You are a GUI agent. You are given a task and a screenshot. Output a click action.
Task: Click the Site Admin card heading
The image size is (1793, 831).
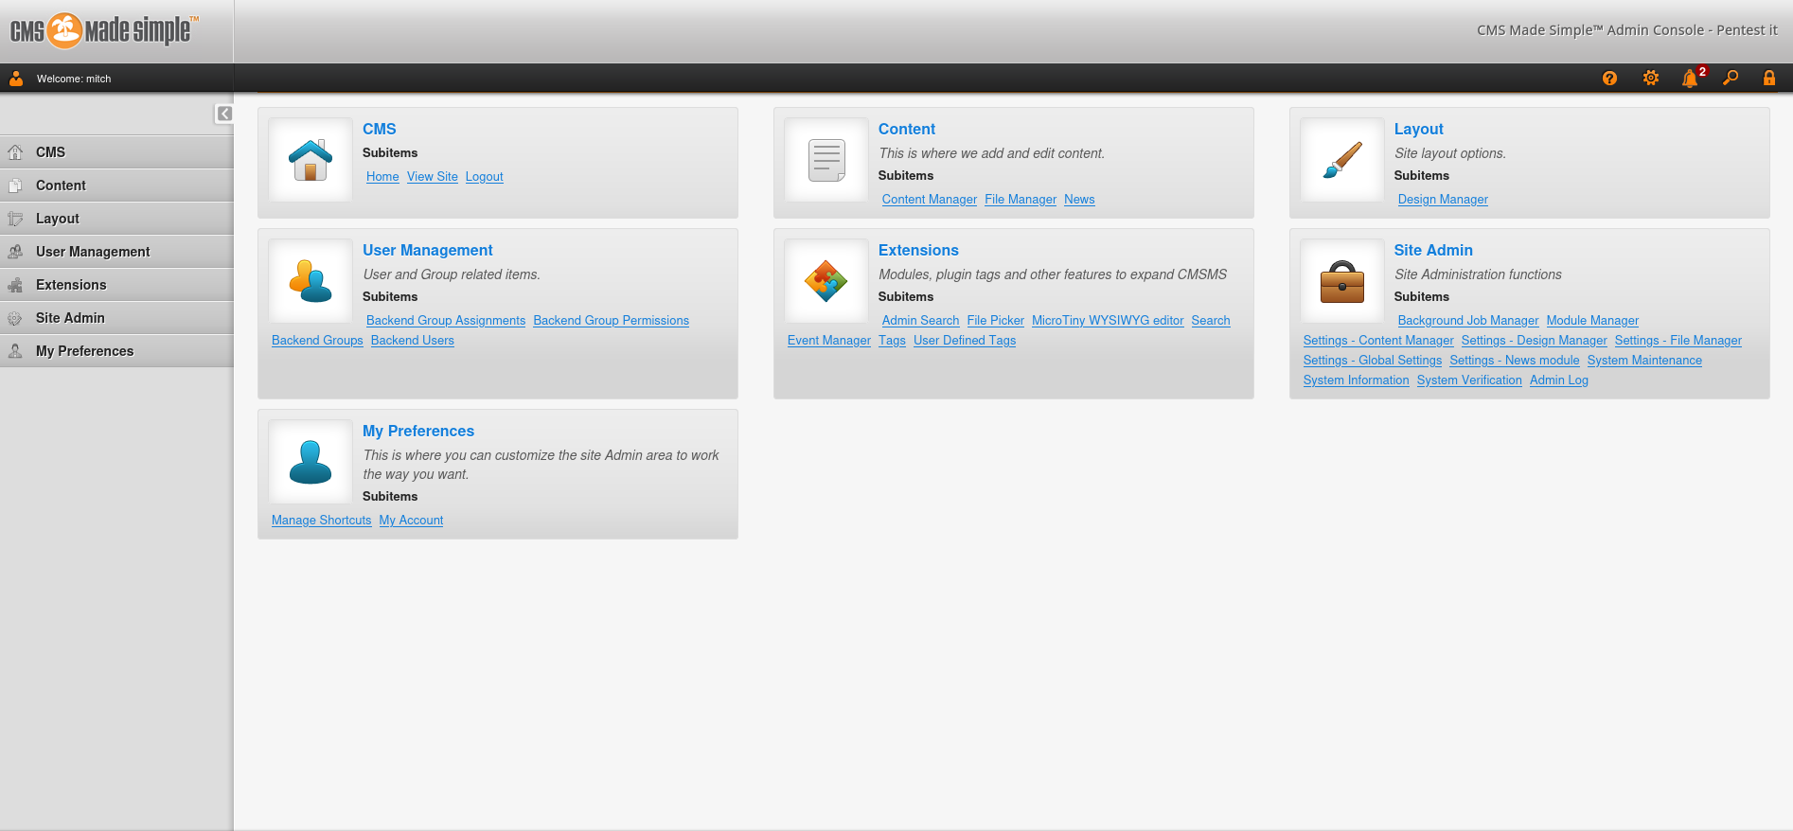tap(1433, 250)
